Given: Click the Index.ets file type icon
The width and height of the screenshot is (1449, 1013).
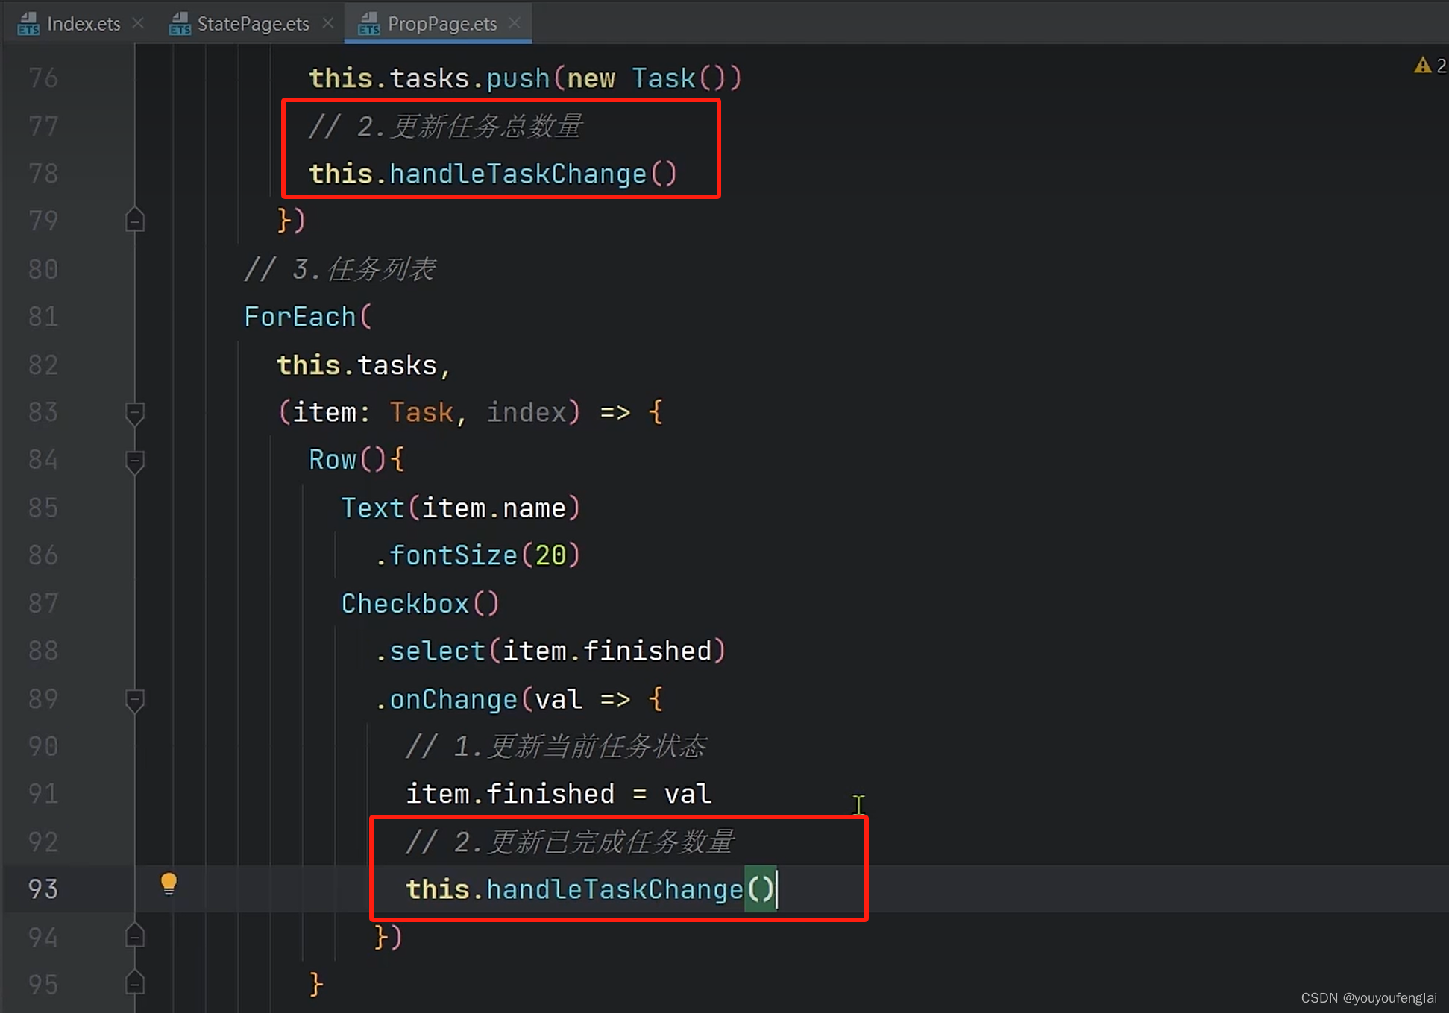Looking at the screenshot, I should click(28, 24).
